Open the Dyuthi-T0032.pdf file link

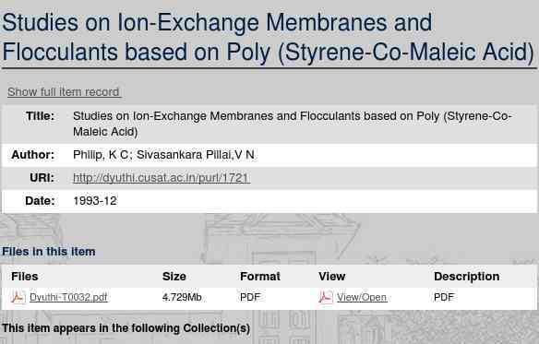pyautogui.click(x=68, y=297)
